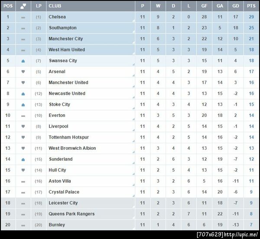Expand Manchester United row corner triangle
The image size is (260, 239).
[133, 87]
